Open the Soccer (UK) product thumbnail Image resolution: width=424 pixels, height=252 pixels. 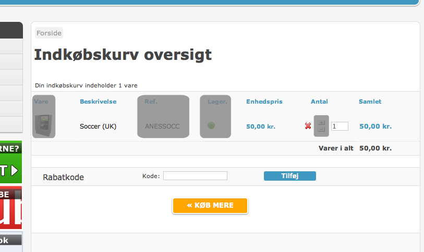44,125
